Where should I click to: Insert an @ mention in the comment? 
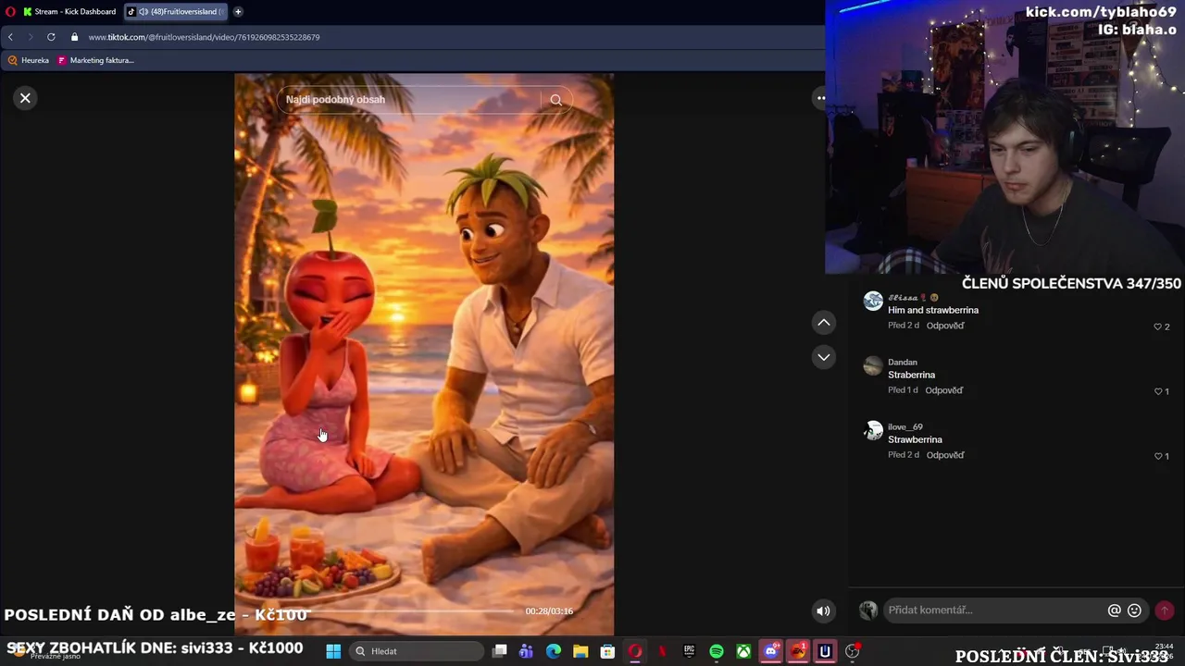pyautogui.click(x=1114, y=610)
